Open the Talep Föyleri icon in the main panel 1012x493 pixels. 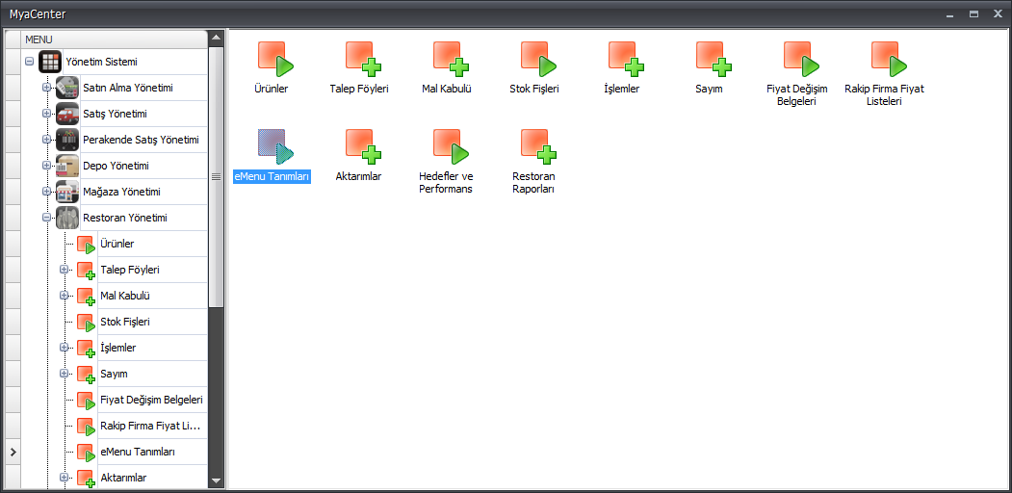363,60
